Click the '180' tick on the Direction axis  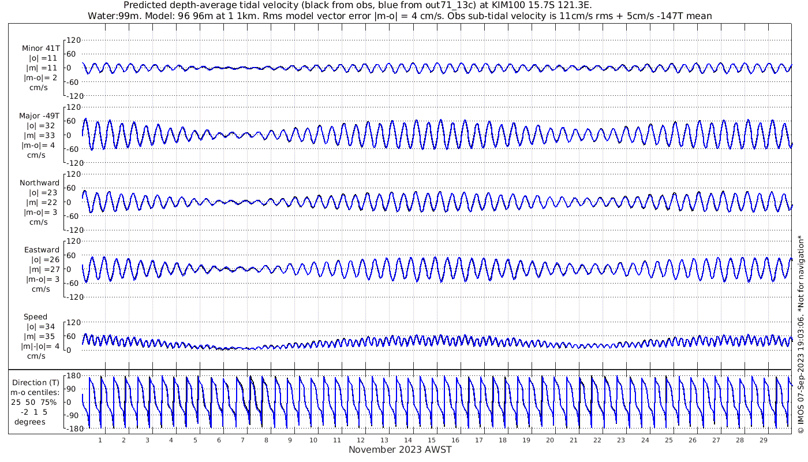click(74, 376)
